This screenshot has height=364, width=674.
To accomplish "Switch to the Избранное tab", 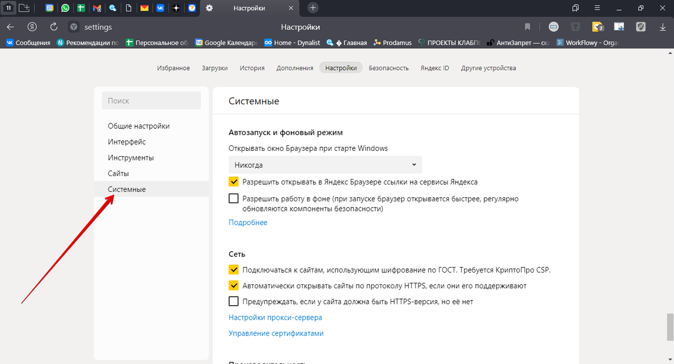I will click(173, 68).
